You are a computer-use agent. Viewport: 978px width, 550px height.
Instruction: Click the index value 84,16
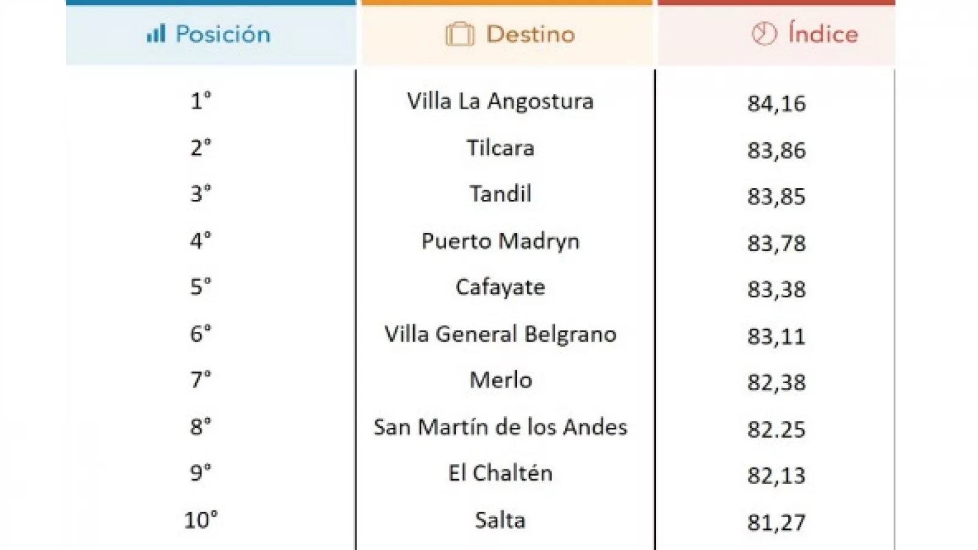pos(776,104)
